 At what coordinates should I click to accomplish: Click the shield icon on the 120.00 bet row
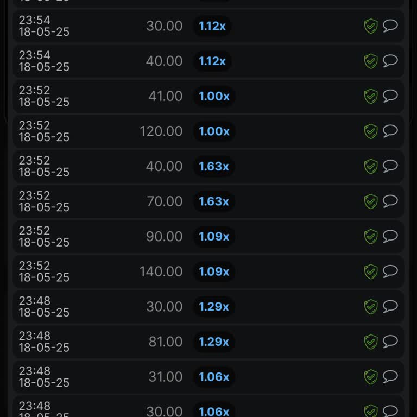coord(371,131)
